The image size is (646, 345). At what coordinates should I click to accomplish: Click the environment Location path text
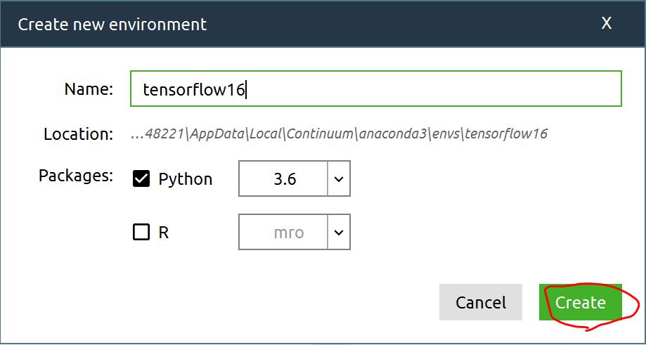[339, 134]
